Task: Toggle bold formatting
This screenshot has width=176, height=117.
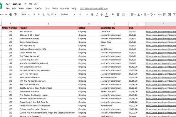Action: [x=92, y=14]
